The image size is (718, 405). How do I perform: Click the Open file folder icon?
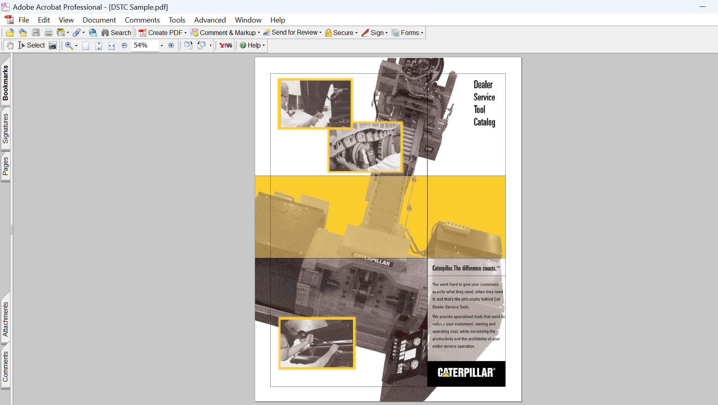[10, 33]
